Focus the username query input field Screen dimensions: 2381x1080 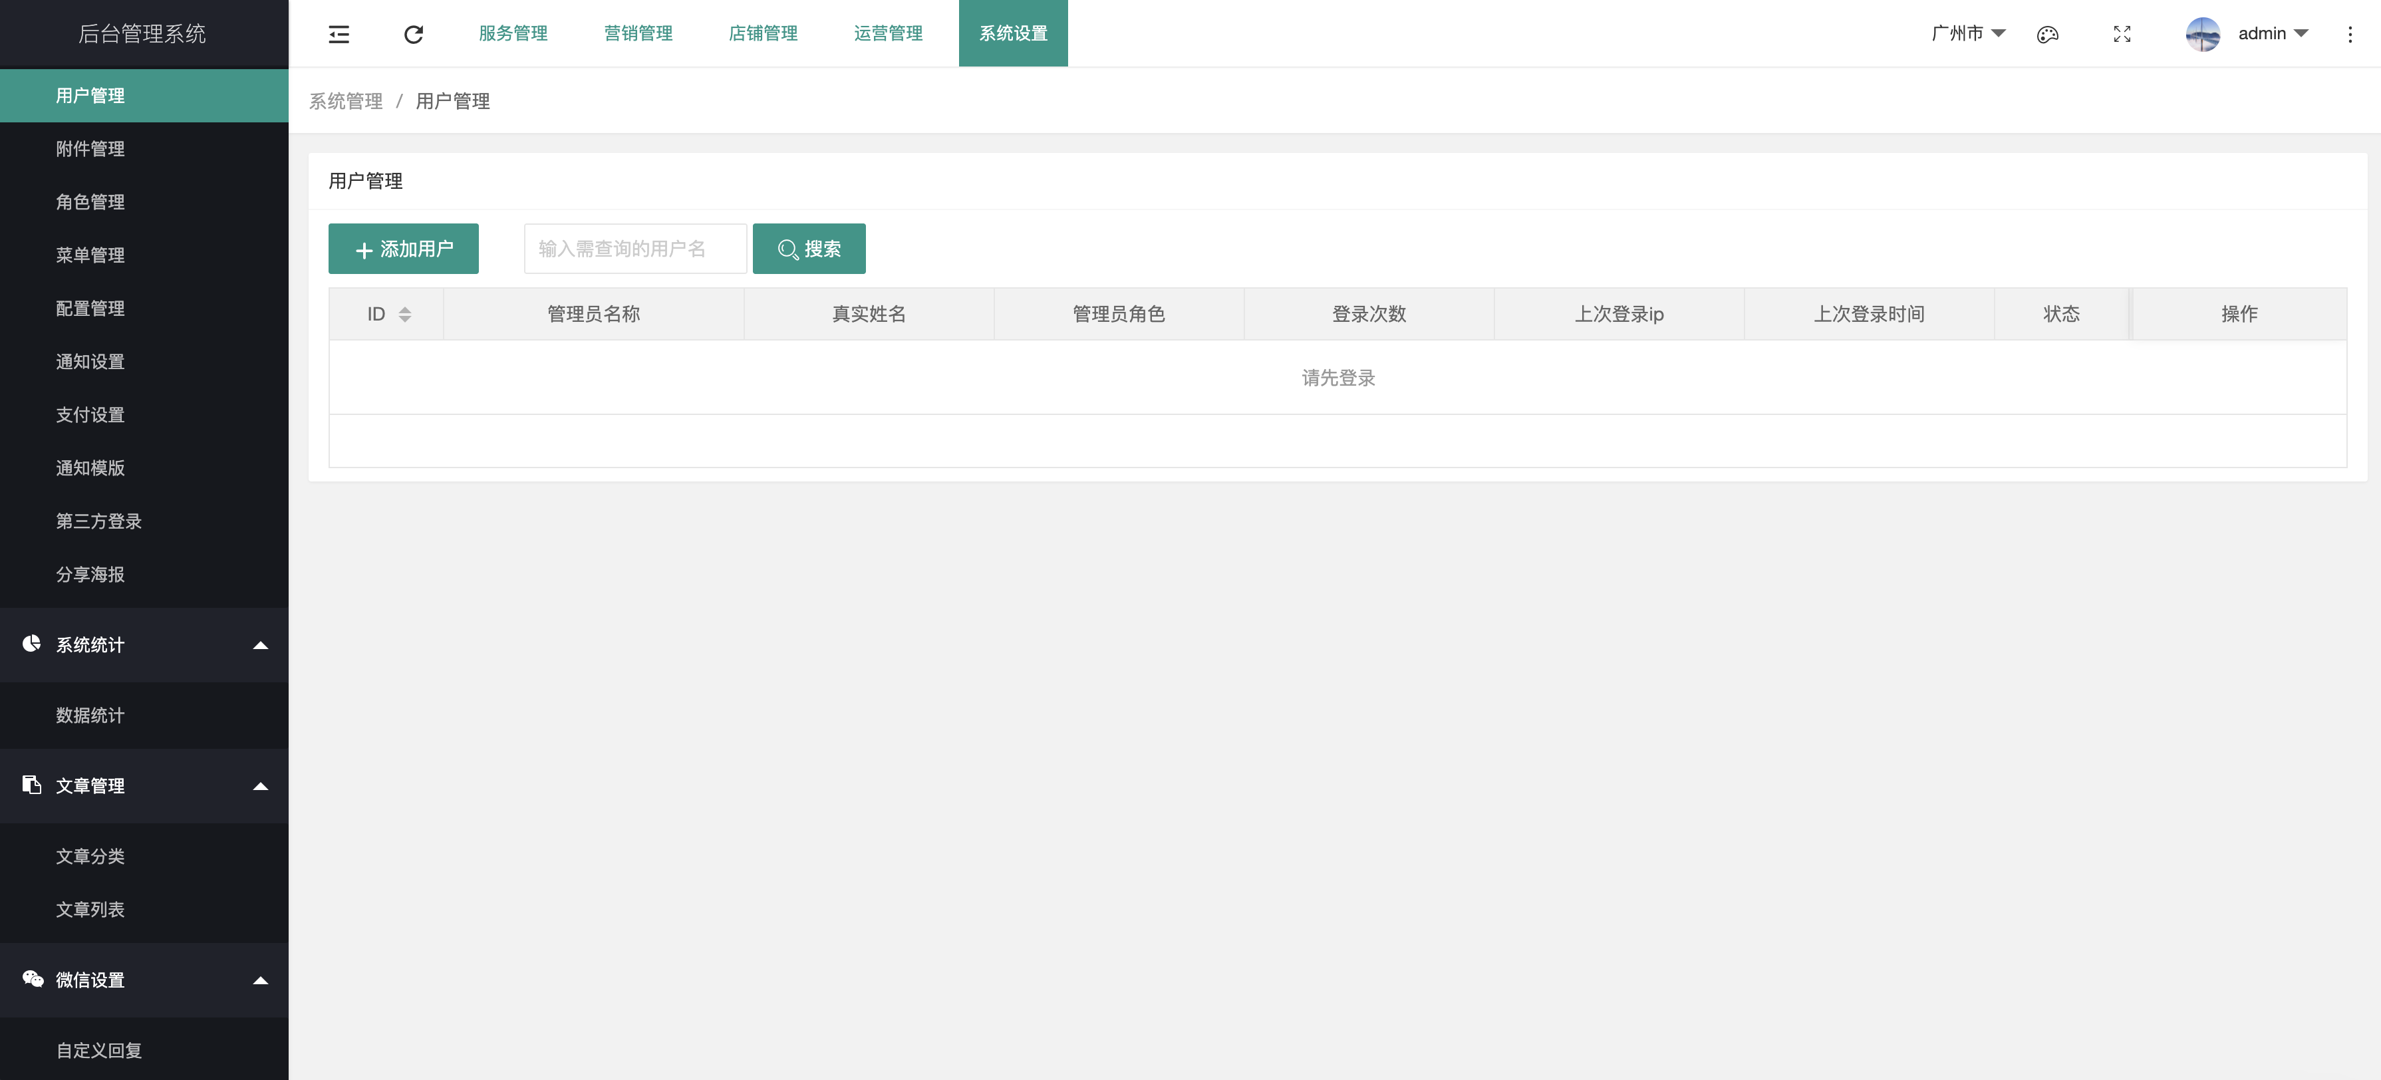[635, 249]
